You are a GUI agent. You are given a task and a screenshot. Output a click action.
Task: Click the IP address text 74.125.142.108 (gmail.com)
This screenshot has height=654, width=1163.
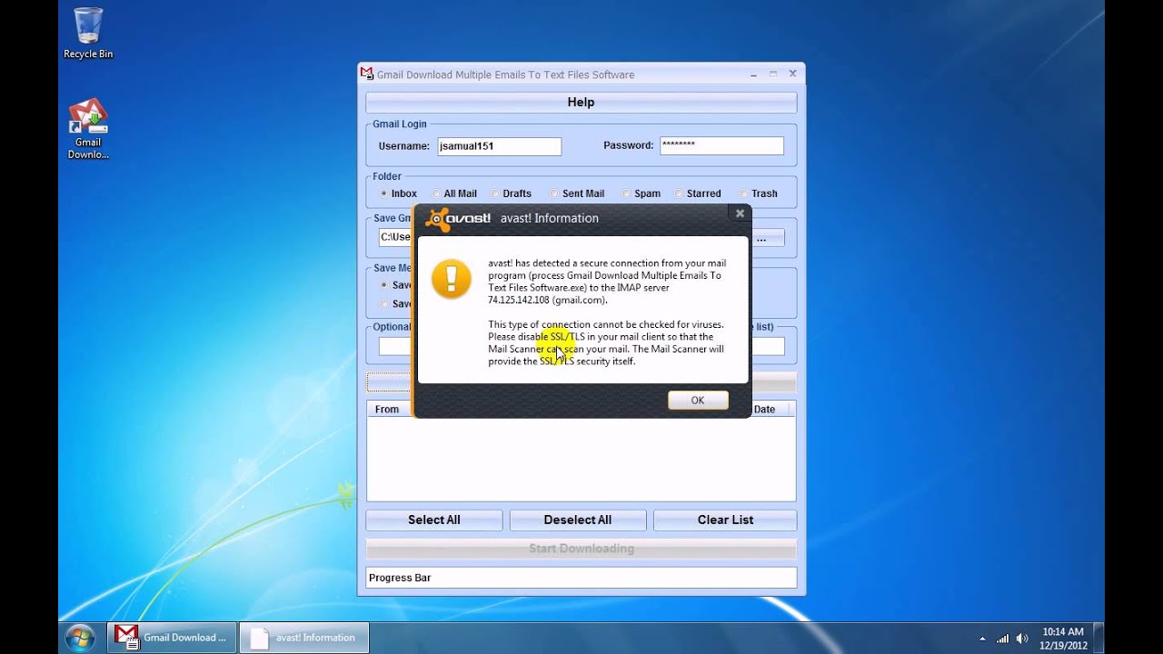[548, 300]
